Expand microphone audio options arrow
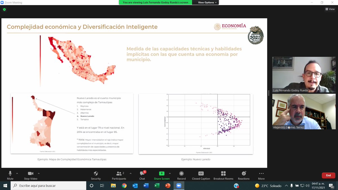Image resolution: width=338 pixels, height=190 pixels. [17, 173]
